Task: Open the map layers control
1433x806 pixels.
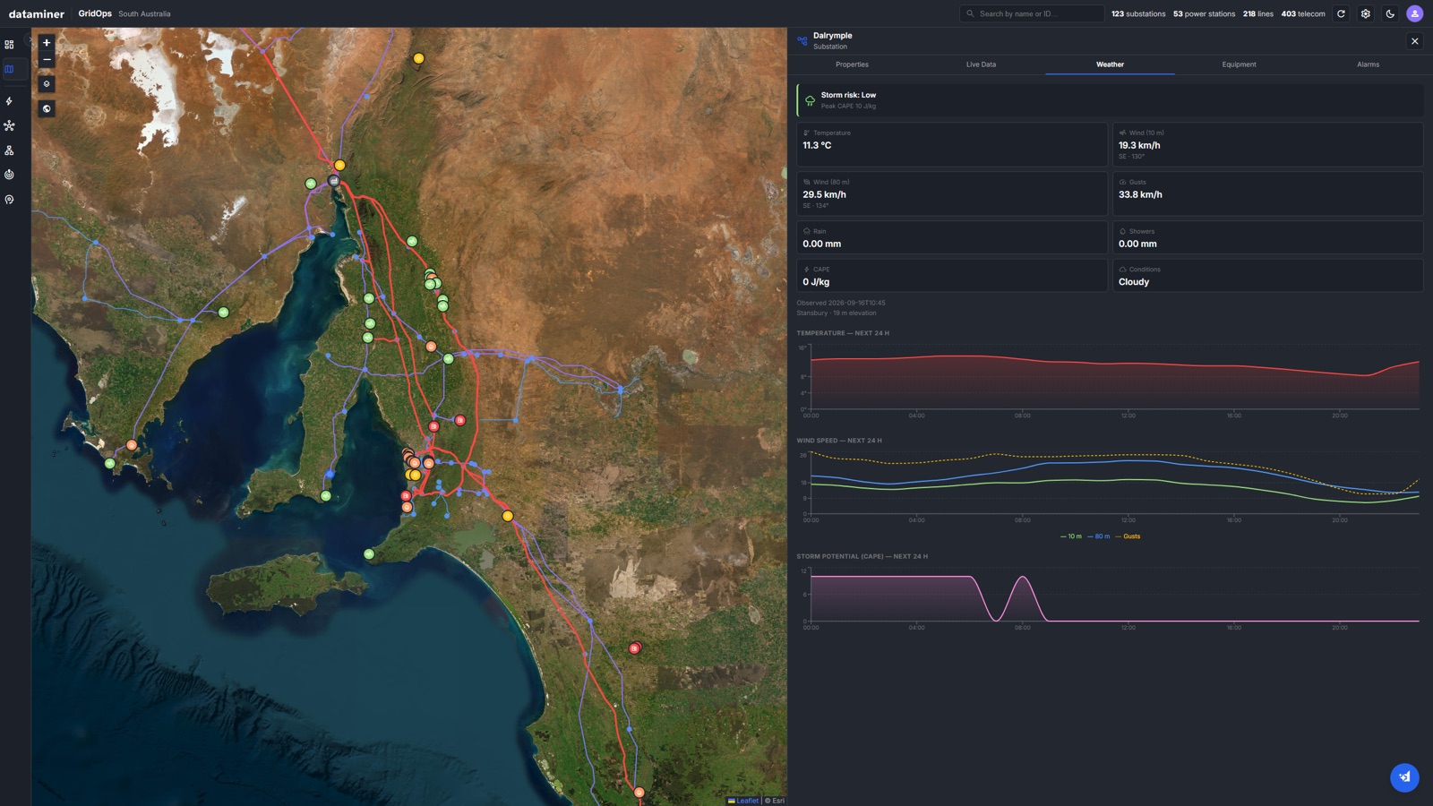Action: click(x=47, y=84)
